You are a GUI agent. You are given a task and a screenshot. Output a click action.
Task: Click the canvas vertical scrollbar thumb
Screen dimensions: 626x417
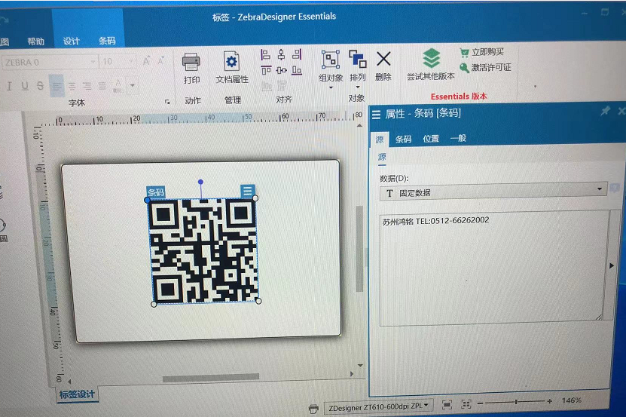pos(359,248)
